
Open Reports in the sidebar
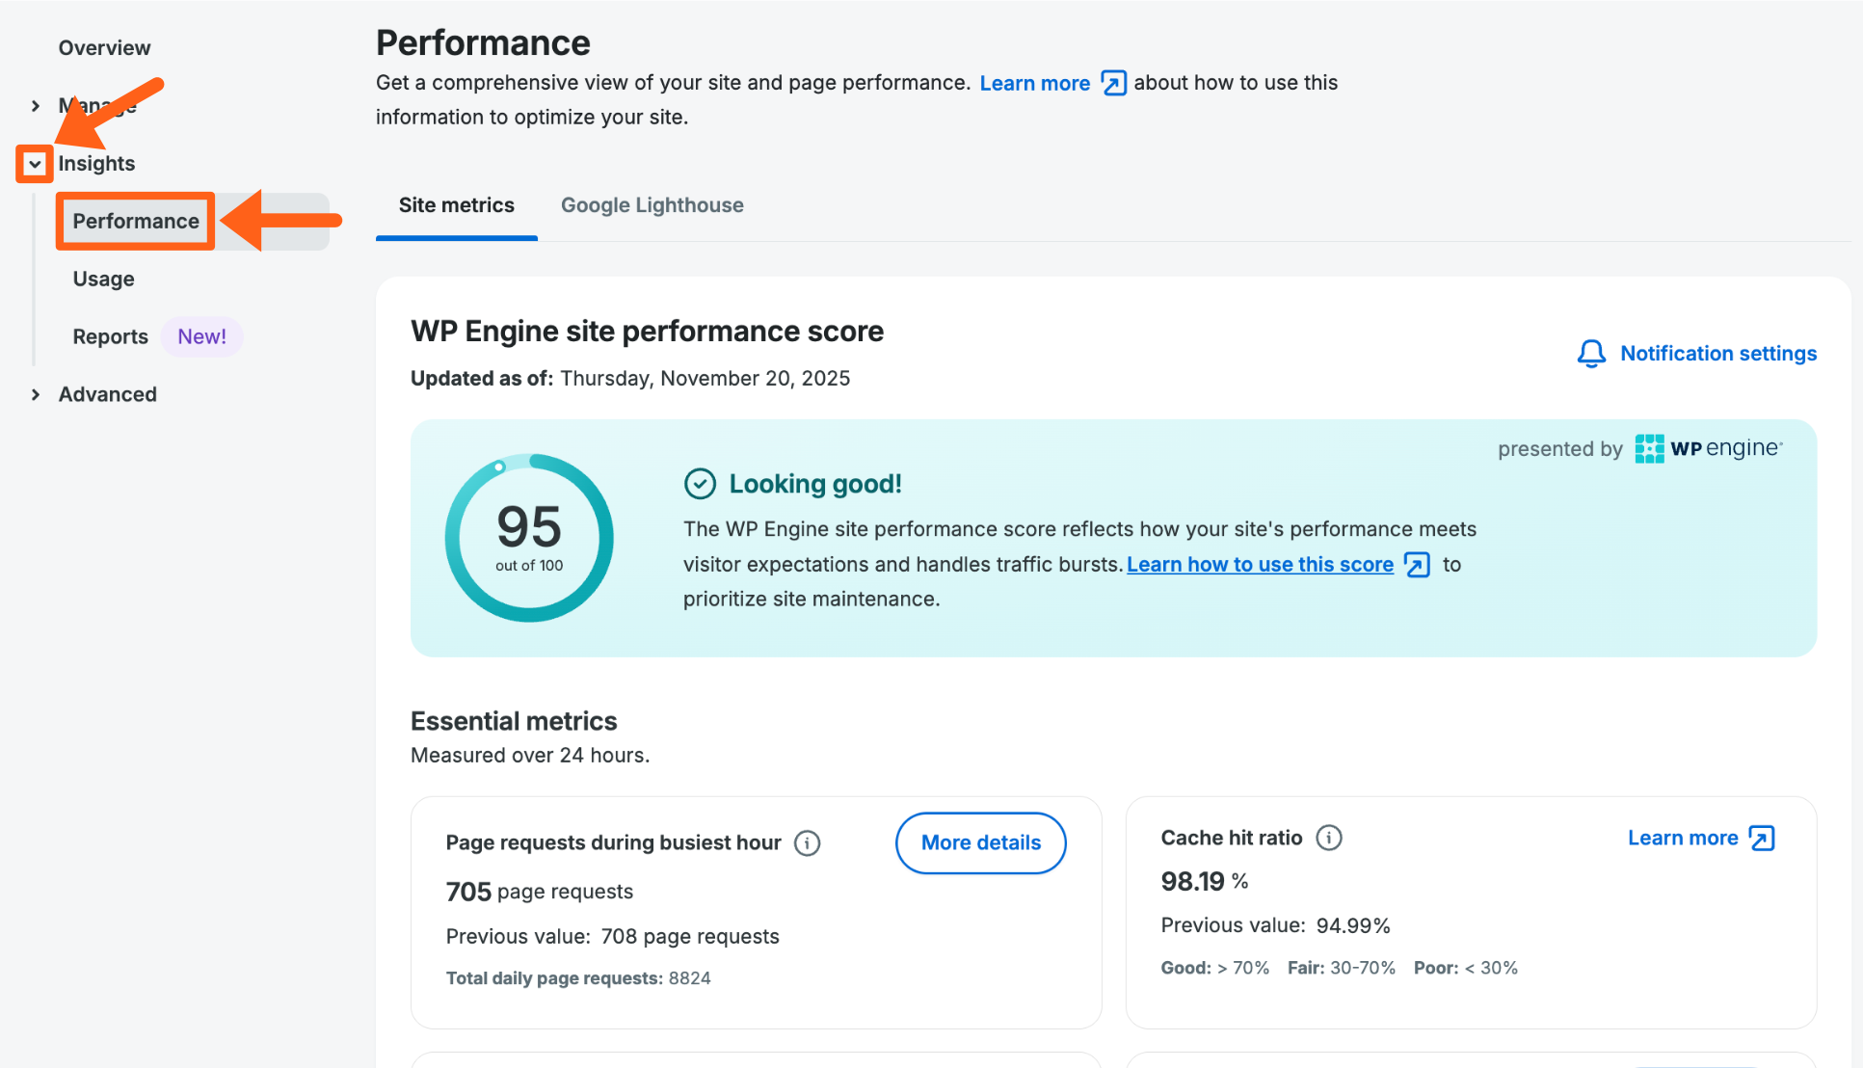[x=110, y=337]
